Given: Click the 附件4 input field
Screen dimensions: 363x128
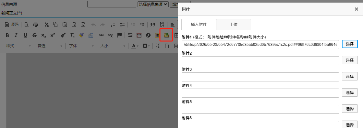Looking at the screenshot, I should click(260, 93).
